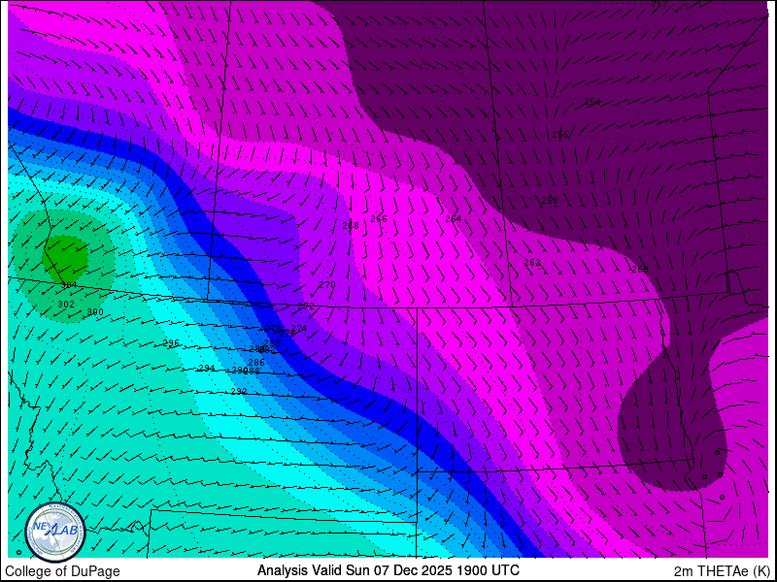Click the 294 contour label
The width and height of the screenshot is (777, 582).
(x=207, y=368)
